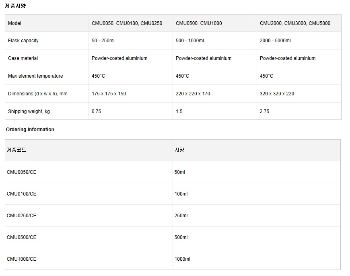Click the Case material row label
The height and width of the screenshot is (276, 350).
tap(23, 58)
